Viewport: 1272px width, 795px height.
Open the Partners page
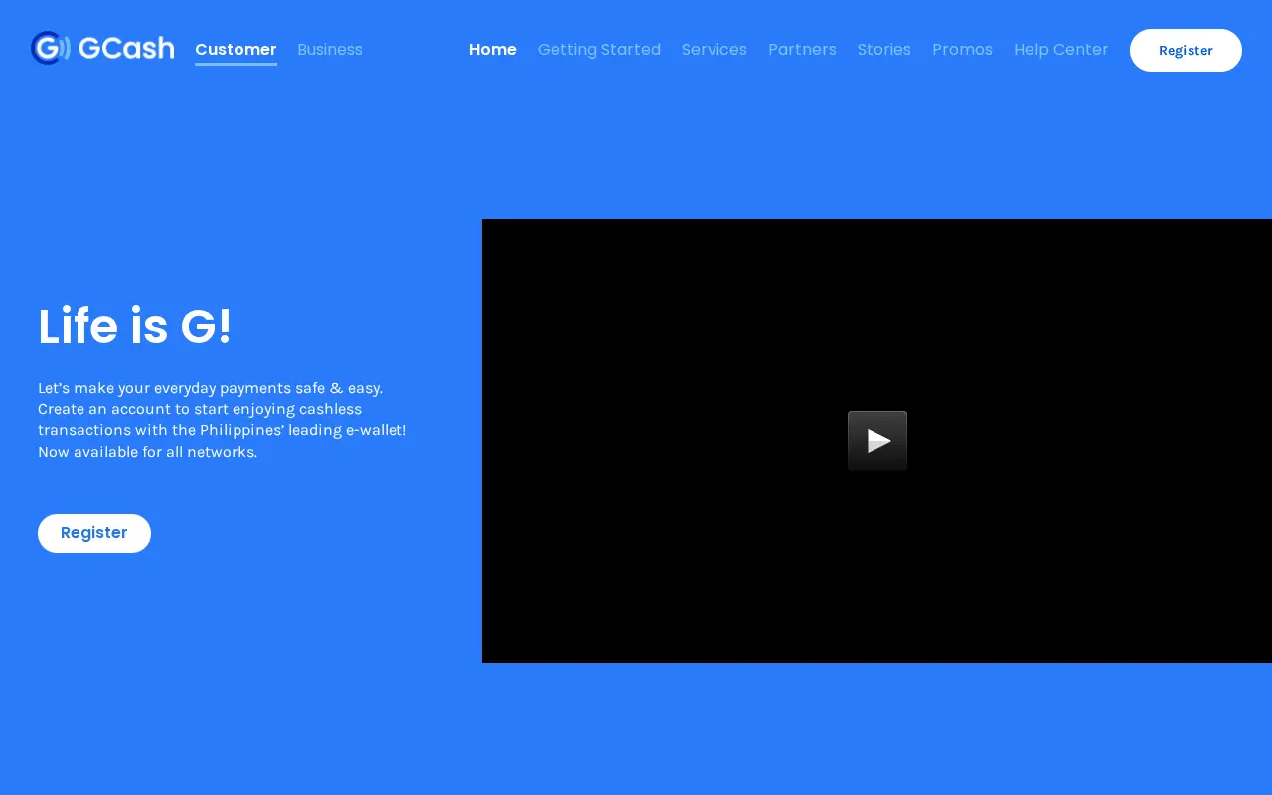coord(802,49)
